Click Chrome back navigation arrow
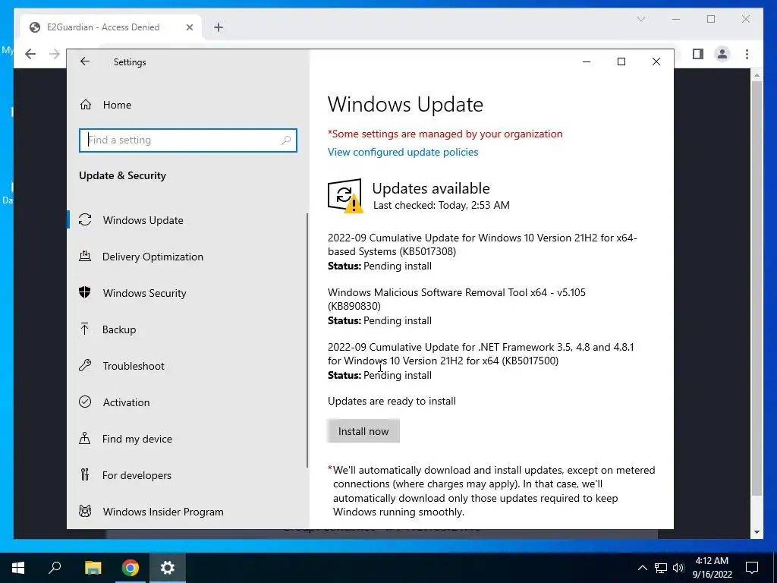Image resolution: width=777 pixels, height=583 pixels. (x=30, y=54)
